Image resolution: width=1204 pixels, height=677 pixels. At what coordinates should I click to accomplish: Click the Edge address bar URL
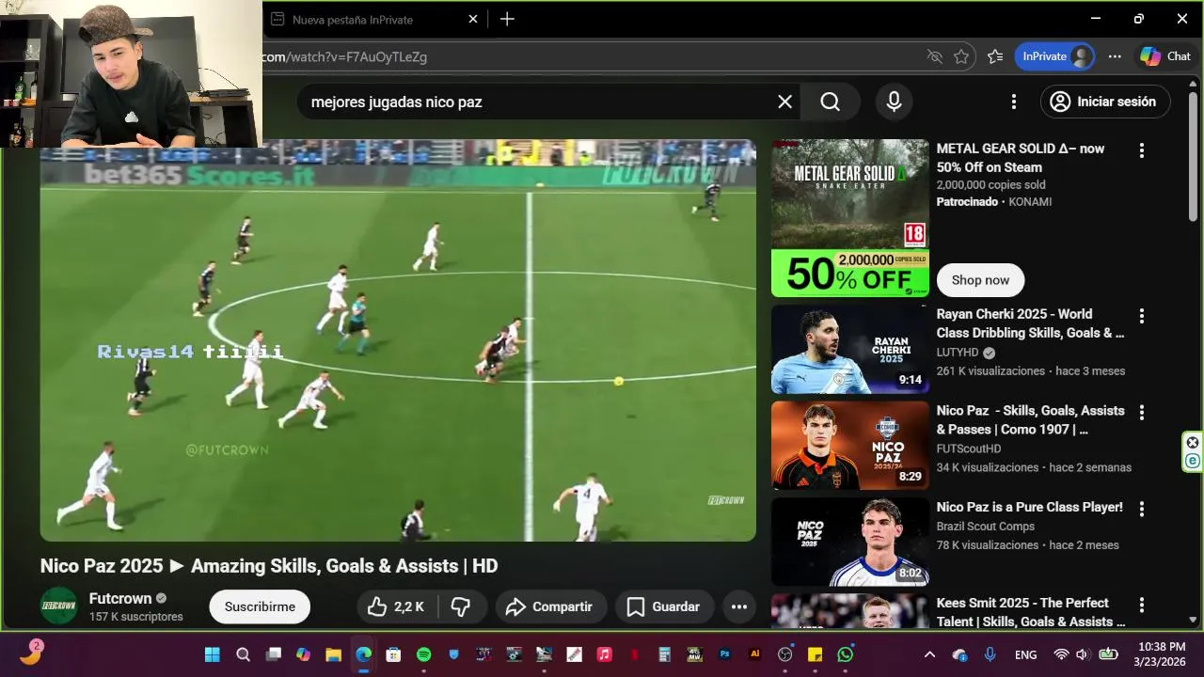click(x=343, y=56)
